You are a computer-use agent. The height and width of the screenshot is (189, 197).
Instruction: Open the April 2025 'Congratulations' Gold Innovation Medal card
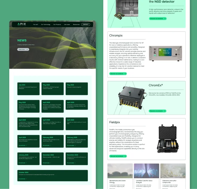point(28,124)
